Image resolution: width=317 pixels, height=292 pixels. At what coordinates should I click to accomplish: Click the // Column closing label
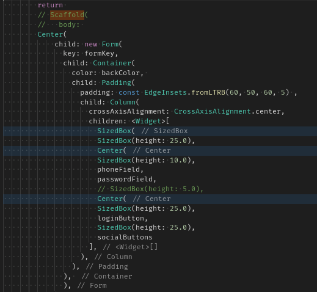tap(113, 257)
